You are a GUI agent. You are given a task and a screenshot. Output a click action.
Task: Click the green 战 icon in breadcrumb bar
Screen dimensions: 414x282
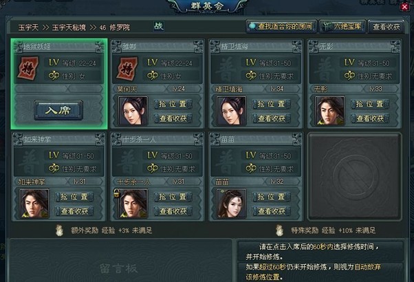pyautogui.click(x=159, y=26)
